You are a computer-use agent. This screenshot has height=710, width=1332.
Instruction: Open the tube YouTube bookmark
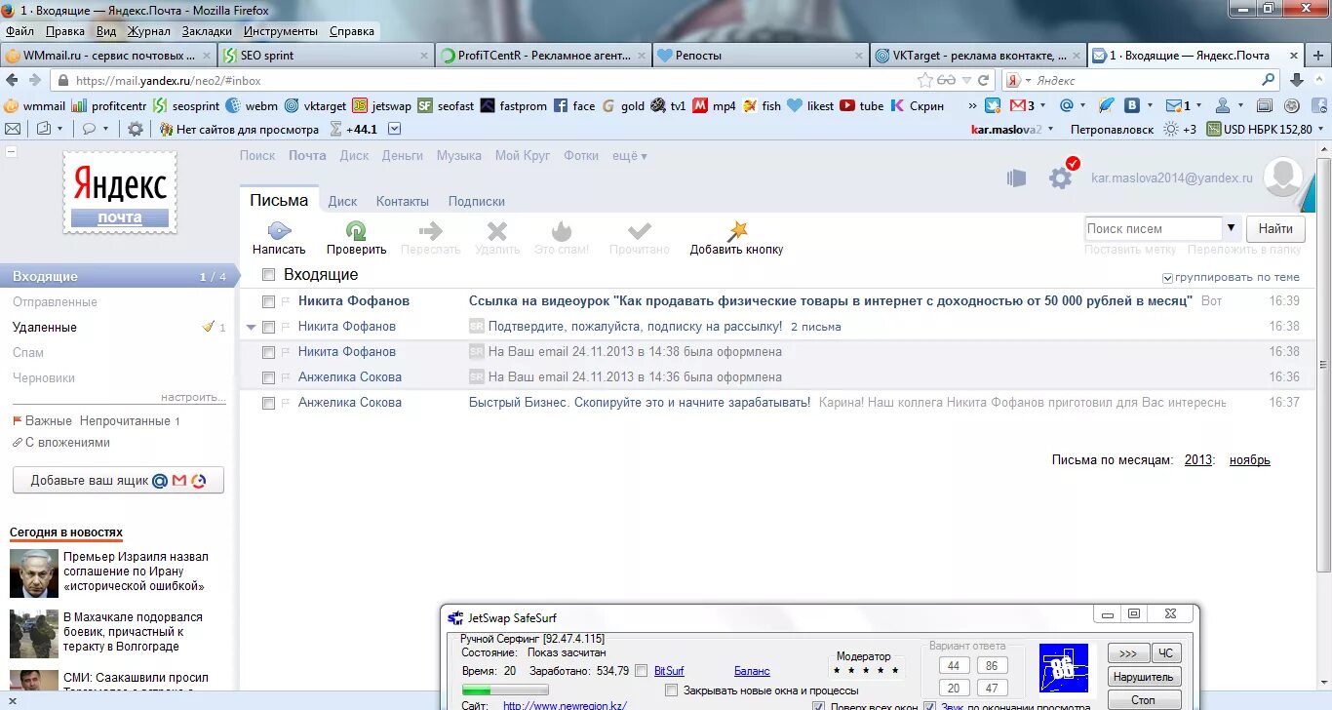coord(862,106)
